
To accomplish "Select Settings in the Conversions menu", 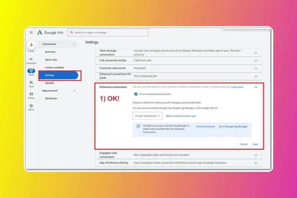I will pyautogui.click(x=58, y=75).
